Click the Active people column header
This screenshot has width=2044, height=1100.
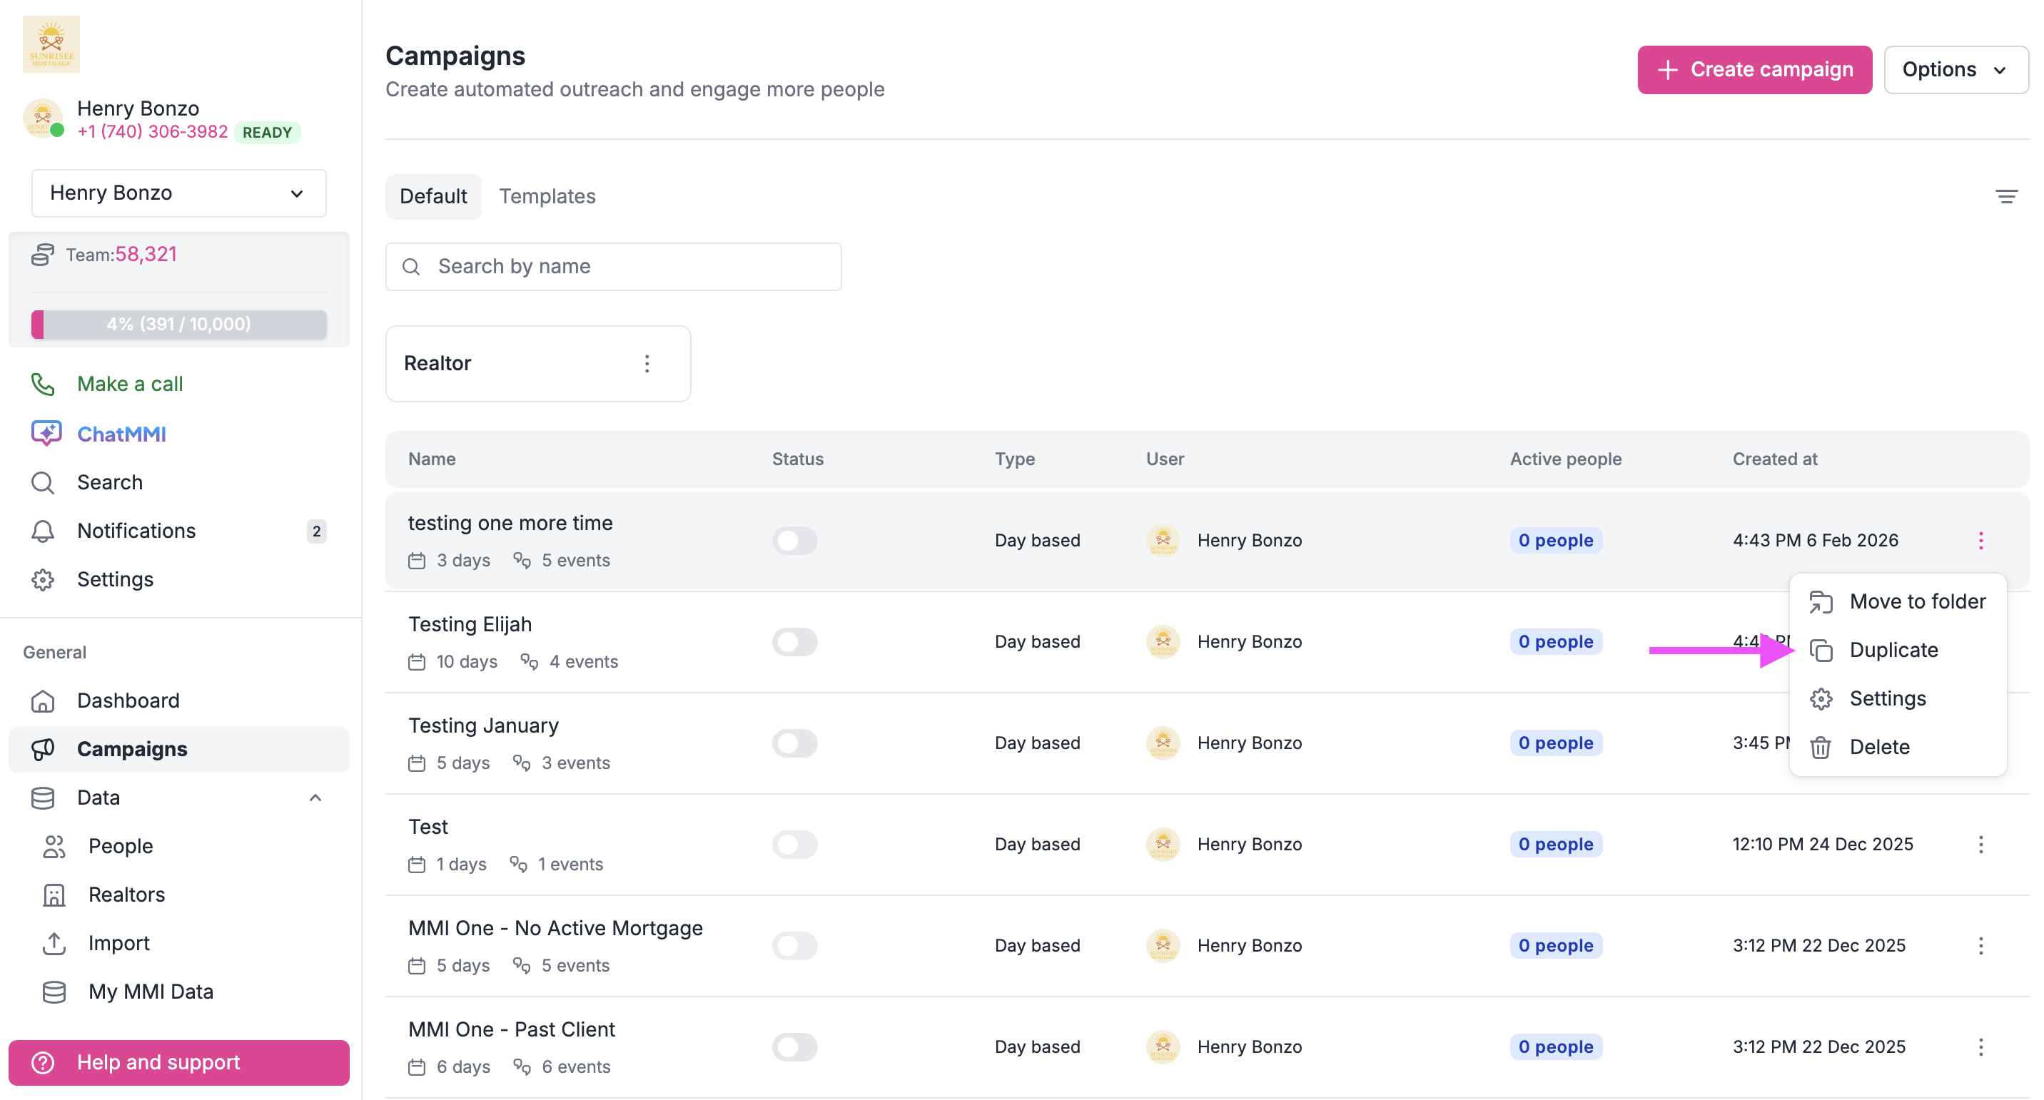tap(1564, 459)
